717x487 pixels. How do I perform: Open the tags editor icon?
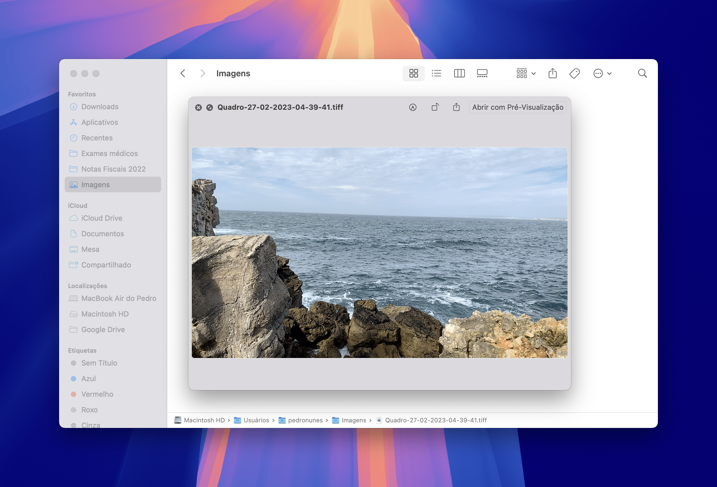tap(575, 73)
